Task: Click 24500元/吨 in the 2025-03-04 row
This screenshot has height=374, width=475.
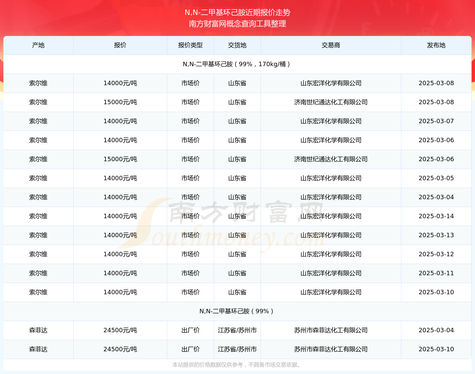Action: point(120,330)
